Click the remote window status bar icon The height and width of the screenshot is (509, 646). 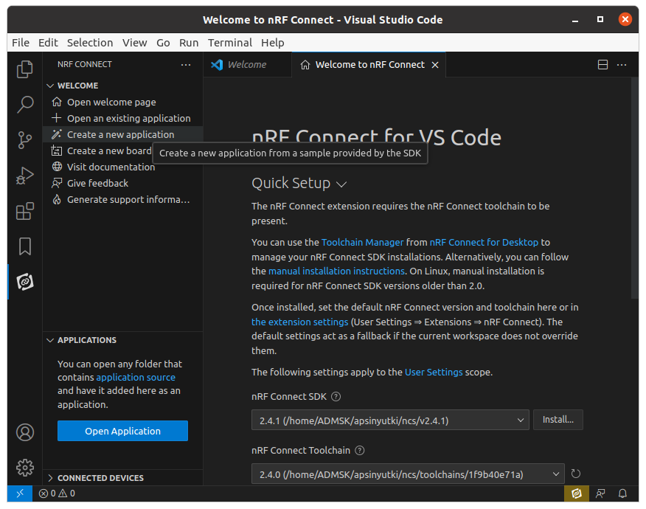tap(20, 494)
